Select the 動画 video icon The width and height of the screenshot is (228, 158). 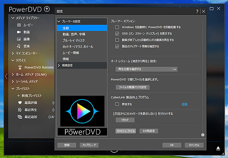(20, 32)
